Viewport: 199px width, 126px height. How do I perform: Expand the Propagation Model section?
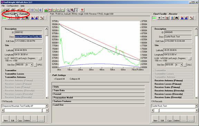tap(98, 98)
